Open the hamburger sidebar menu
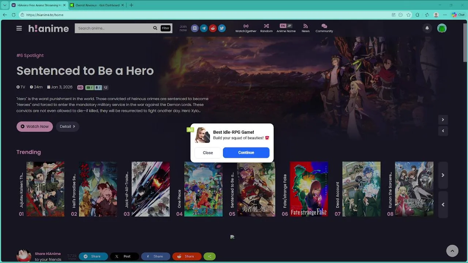Viewport: 468px width, 263px height. [19, 28]
